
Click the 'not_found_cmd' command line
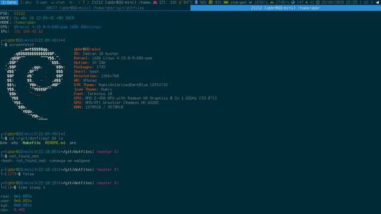click(24, 156)
